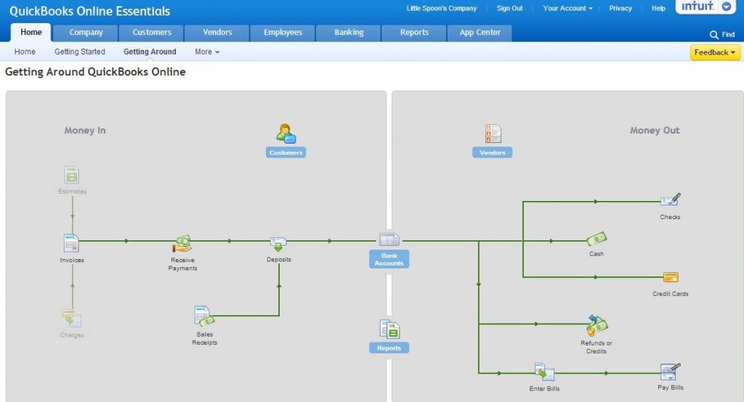The image size is (744, 402).
Task: Click the Pay Bills icon
Action: [671, 372]
